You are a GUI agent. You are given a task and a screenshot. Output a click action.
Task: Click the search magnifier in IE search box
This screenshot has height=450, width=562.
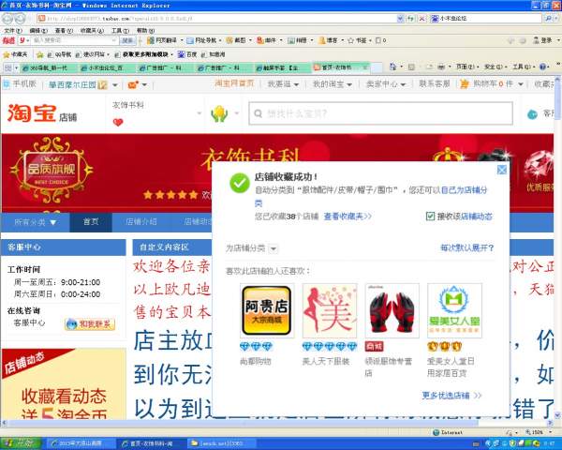[x=548, y=18]
